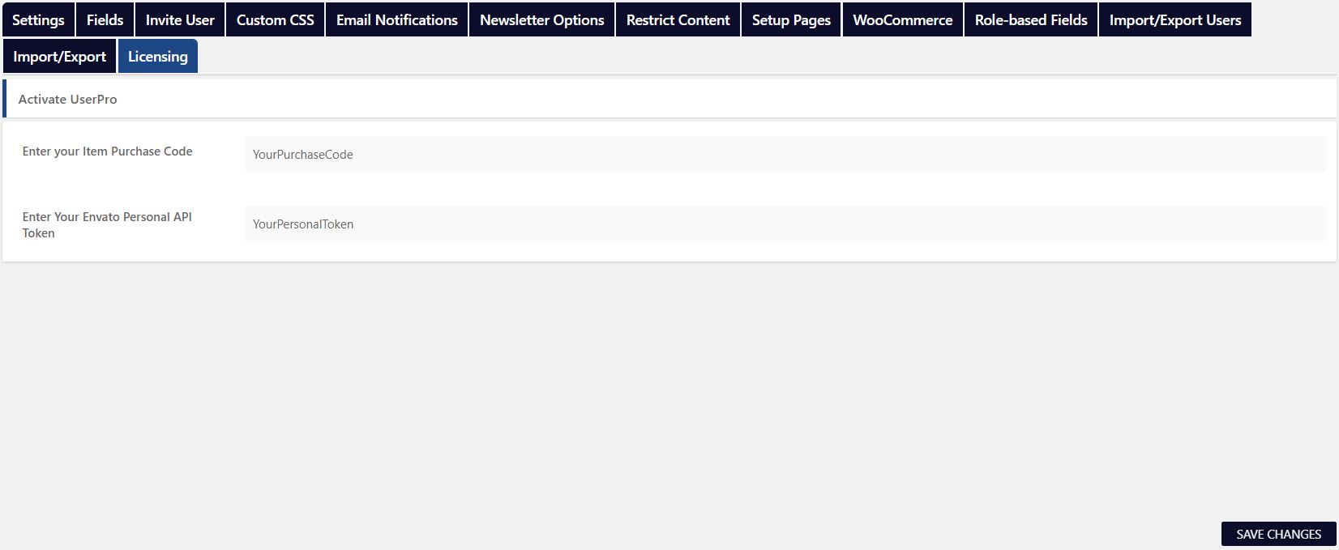Open the WooCommerce tab

click(903, 19)
